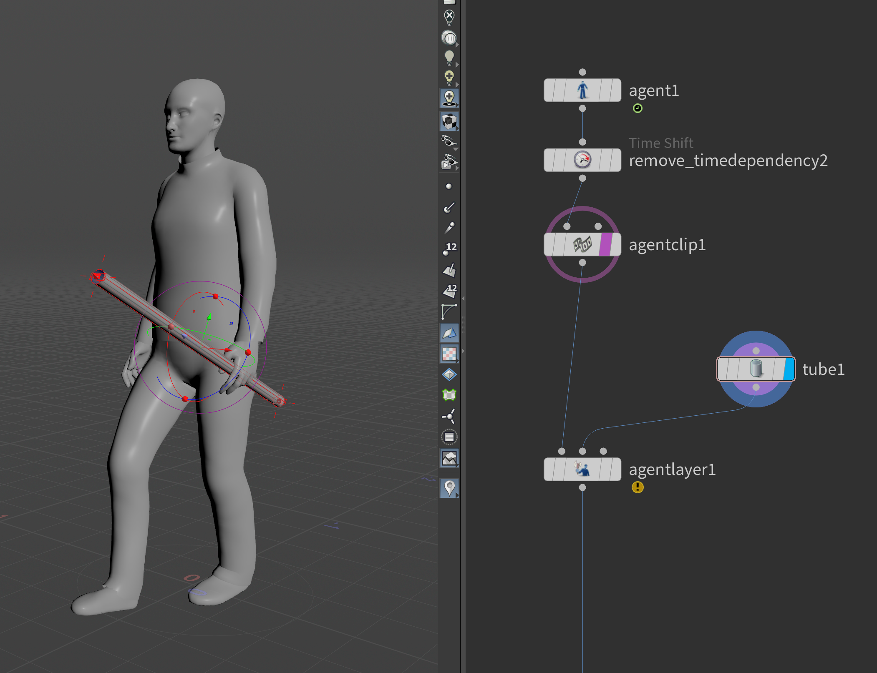The height and width of the screenshot is (673, 877).
Task: Toggle the blue backface tint icon
Action: pyautogui.click(x=449, y=333)
